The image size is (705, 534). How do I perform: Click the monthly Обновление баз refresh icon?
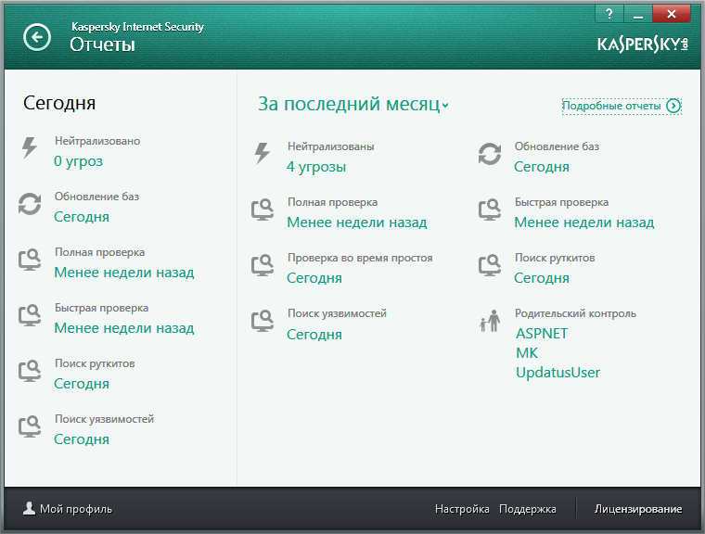point(490,154)
